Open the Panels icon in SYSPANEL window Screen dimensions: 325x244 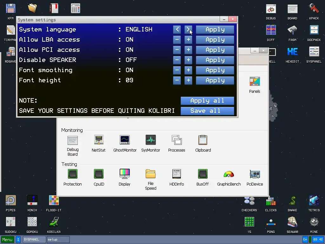pyautogui.click(x=255, y=81)
